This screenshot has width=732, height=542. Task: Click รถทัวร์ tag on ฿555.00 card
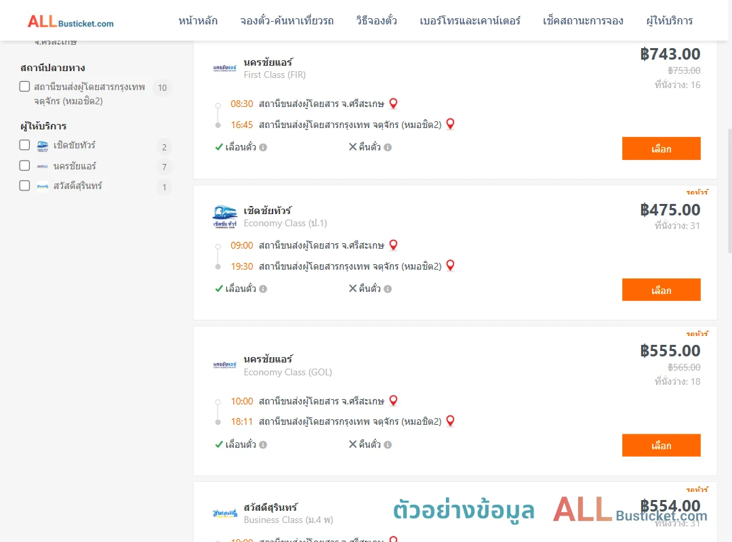coord(697,334)
